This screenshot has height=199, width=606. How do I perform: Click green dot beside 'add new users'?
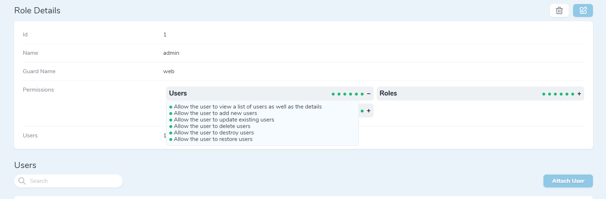click(171, 114)
